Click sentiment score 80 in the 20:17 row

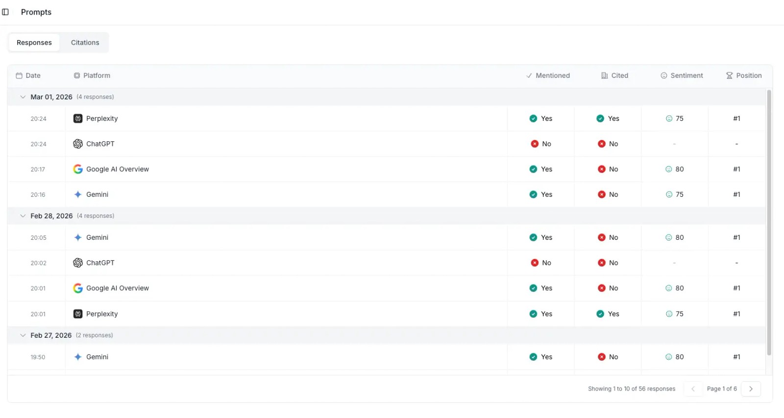[680, 169]
